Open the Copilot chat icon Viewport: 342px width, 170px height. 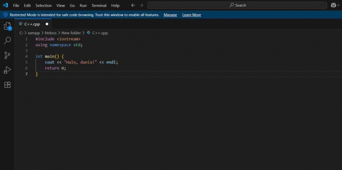pos(333,5)
